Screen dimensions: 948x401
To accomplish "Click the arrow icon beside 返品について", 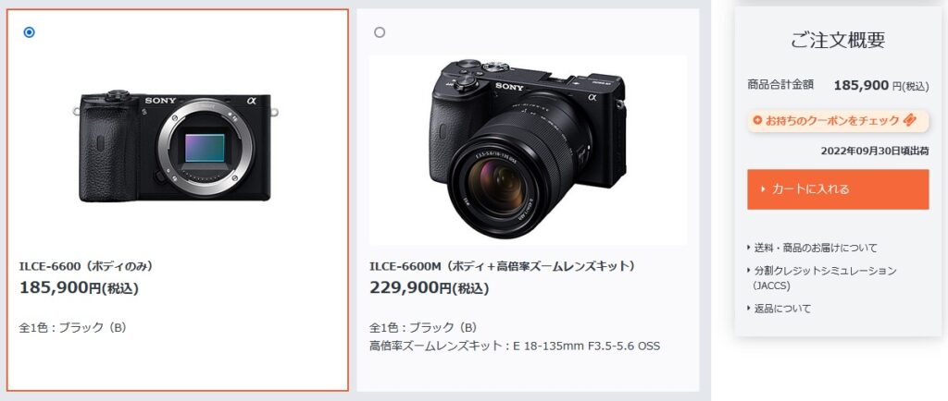I will 750,309.
